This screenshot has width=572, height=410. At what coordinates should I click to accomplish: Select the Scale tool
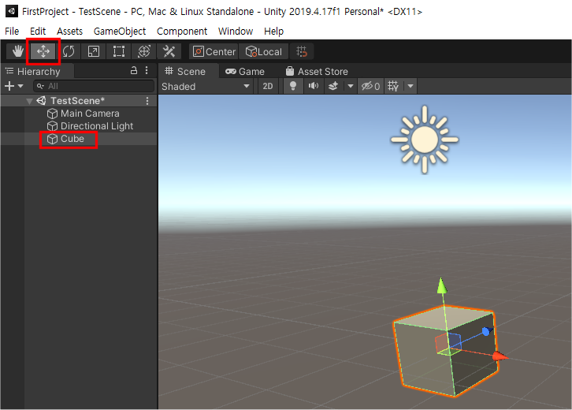pyautogui.click(x=94, y=51)
